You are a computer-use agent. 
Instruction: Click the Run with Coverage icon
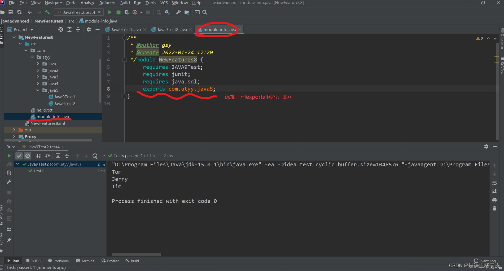[127, 12]
